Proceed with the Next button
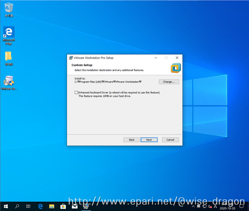This screenshot has width=249, height=211. [149, 140]
